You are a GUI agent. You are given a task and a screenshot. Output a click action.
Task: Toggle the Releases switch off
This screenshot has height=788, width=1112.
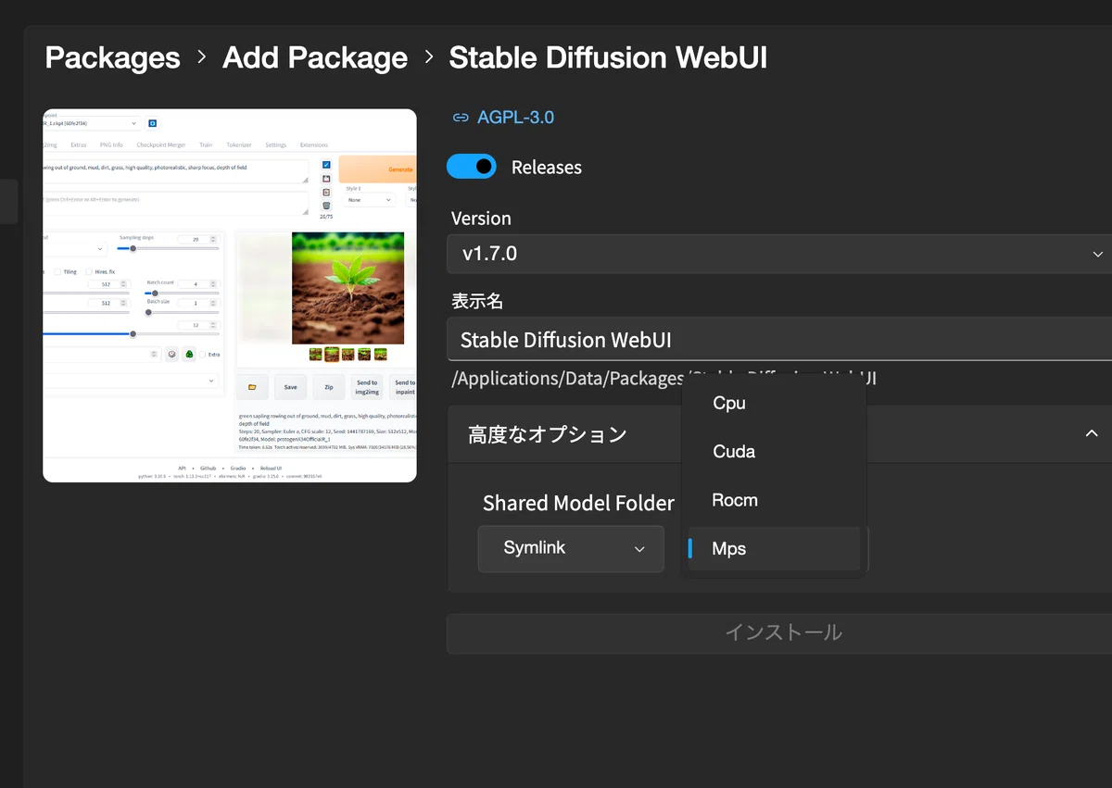point(473,167)
